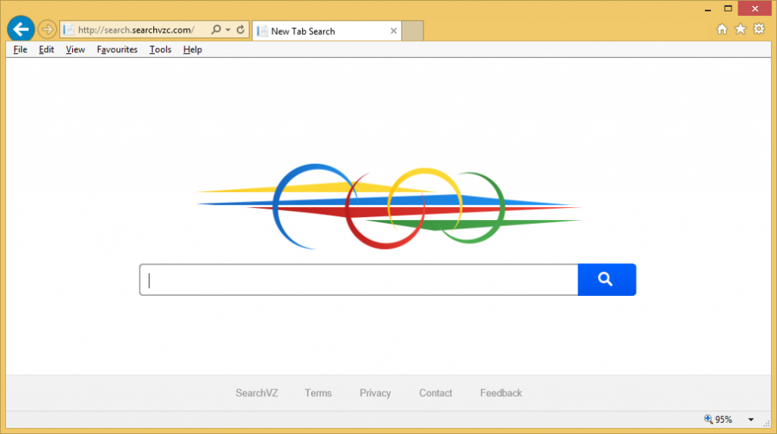
Task: Expand the address bar autocomplete dropdown arrow
Action: pyautogui.click(x=228, y=30)
